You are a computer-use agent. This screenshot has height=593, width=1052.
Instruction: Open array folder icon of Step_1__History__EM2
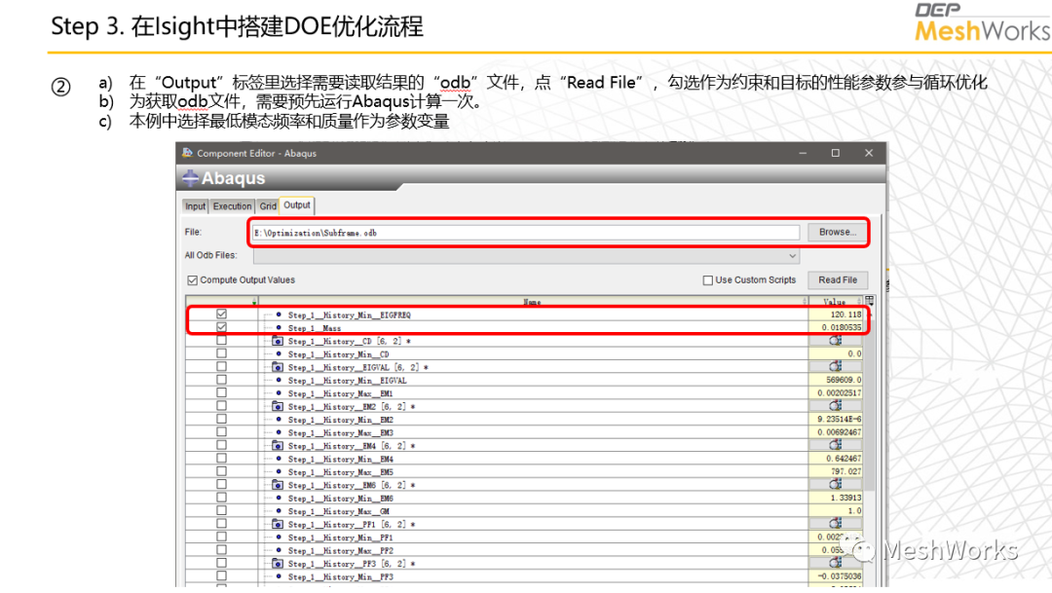[x=277, y=406]
